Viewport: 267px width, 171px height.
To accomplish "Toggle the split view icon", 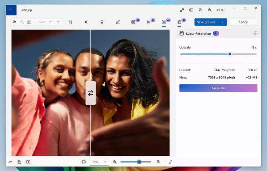I will tap(28, 162).
